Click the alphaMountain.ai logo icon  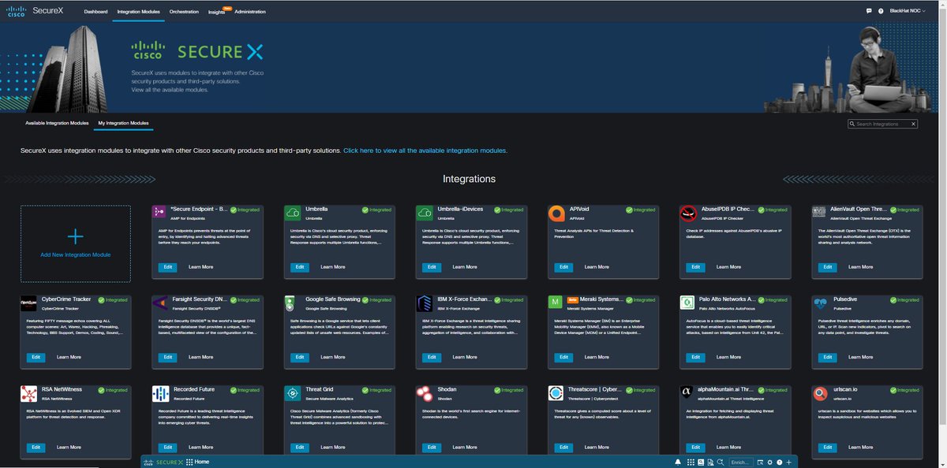pyautogui.click(x=687, y=392)
